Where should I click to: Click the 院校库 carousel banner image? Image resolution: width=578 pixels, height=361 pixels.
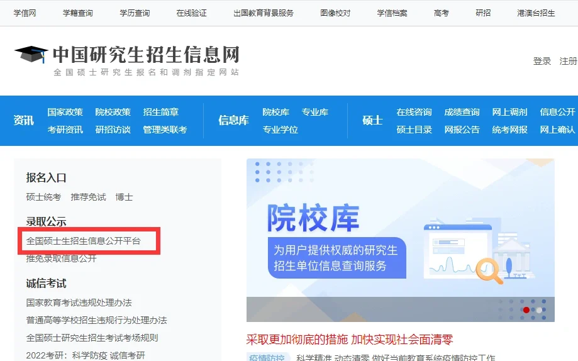[x=401, y=240]
